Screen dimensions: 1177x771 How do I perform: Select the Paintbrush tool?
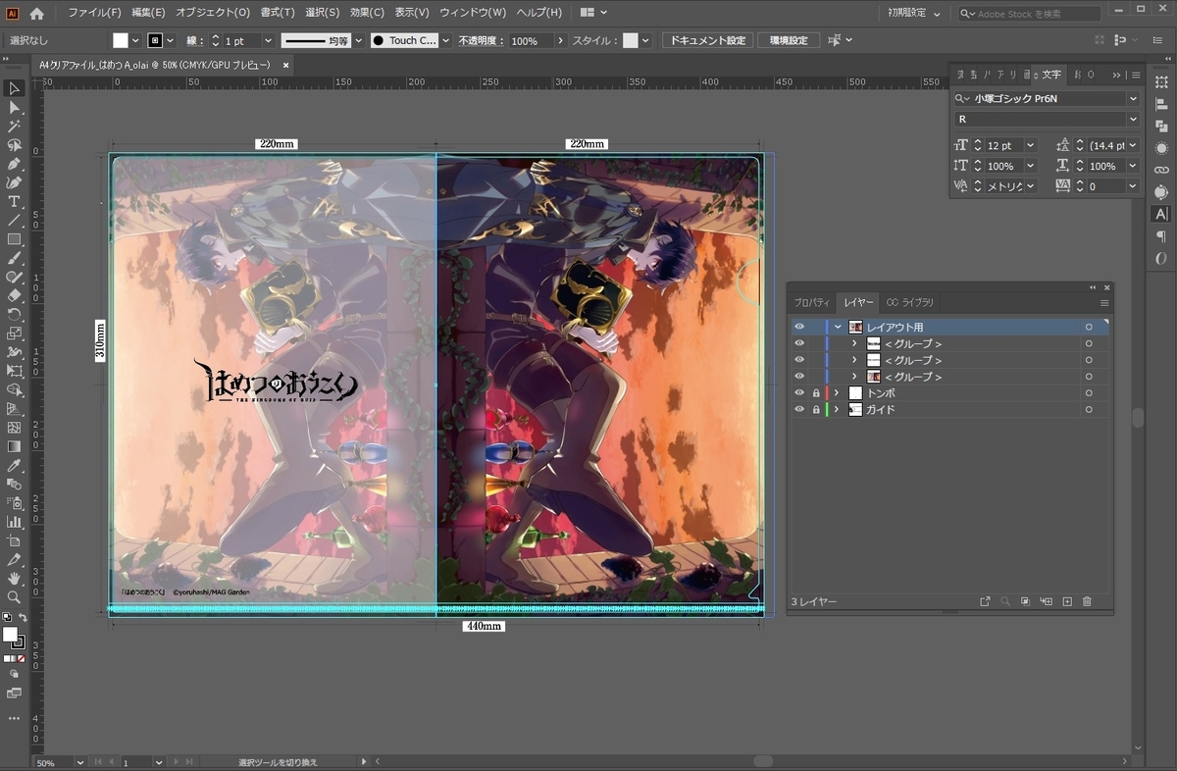tap(14, 258)
